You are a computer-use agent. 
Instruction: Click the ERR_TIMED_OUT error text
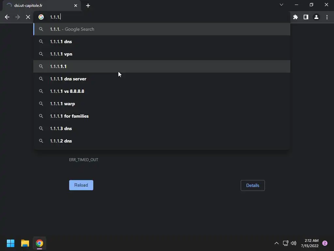83,160
